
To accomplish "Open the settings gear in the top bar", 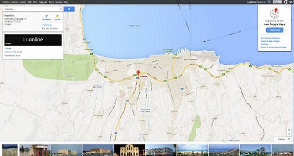I will (291, 2).
